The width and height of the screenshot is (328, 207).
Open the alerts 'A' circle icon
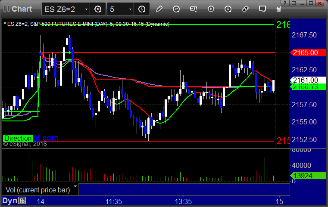click(228, 9)
